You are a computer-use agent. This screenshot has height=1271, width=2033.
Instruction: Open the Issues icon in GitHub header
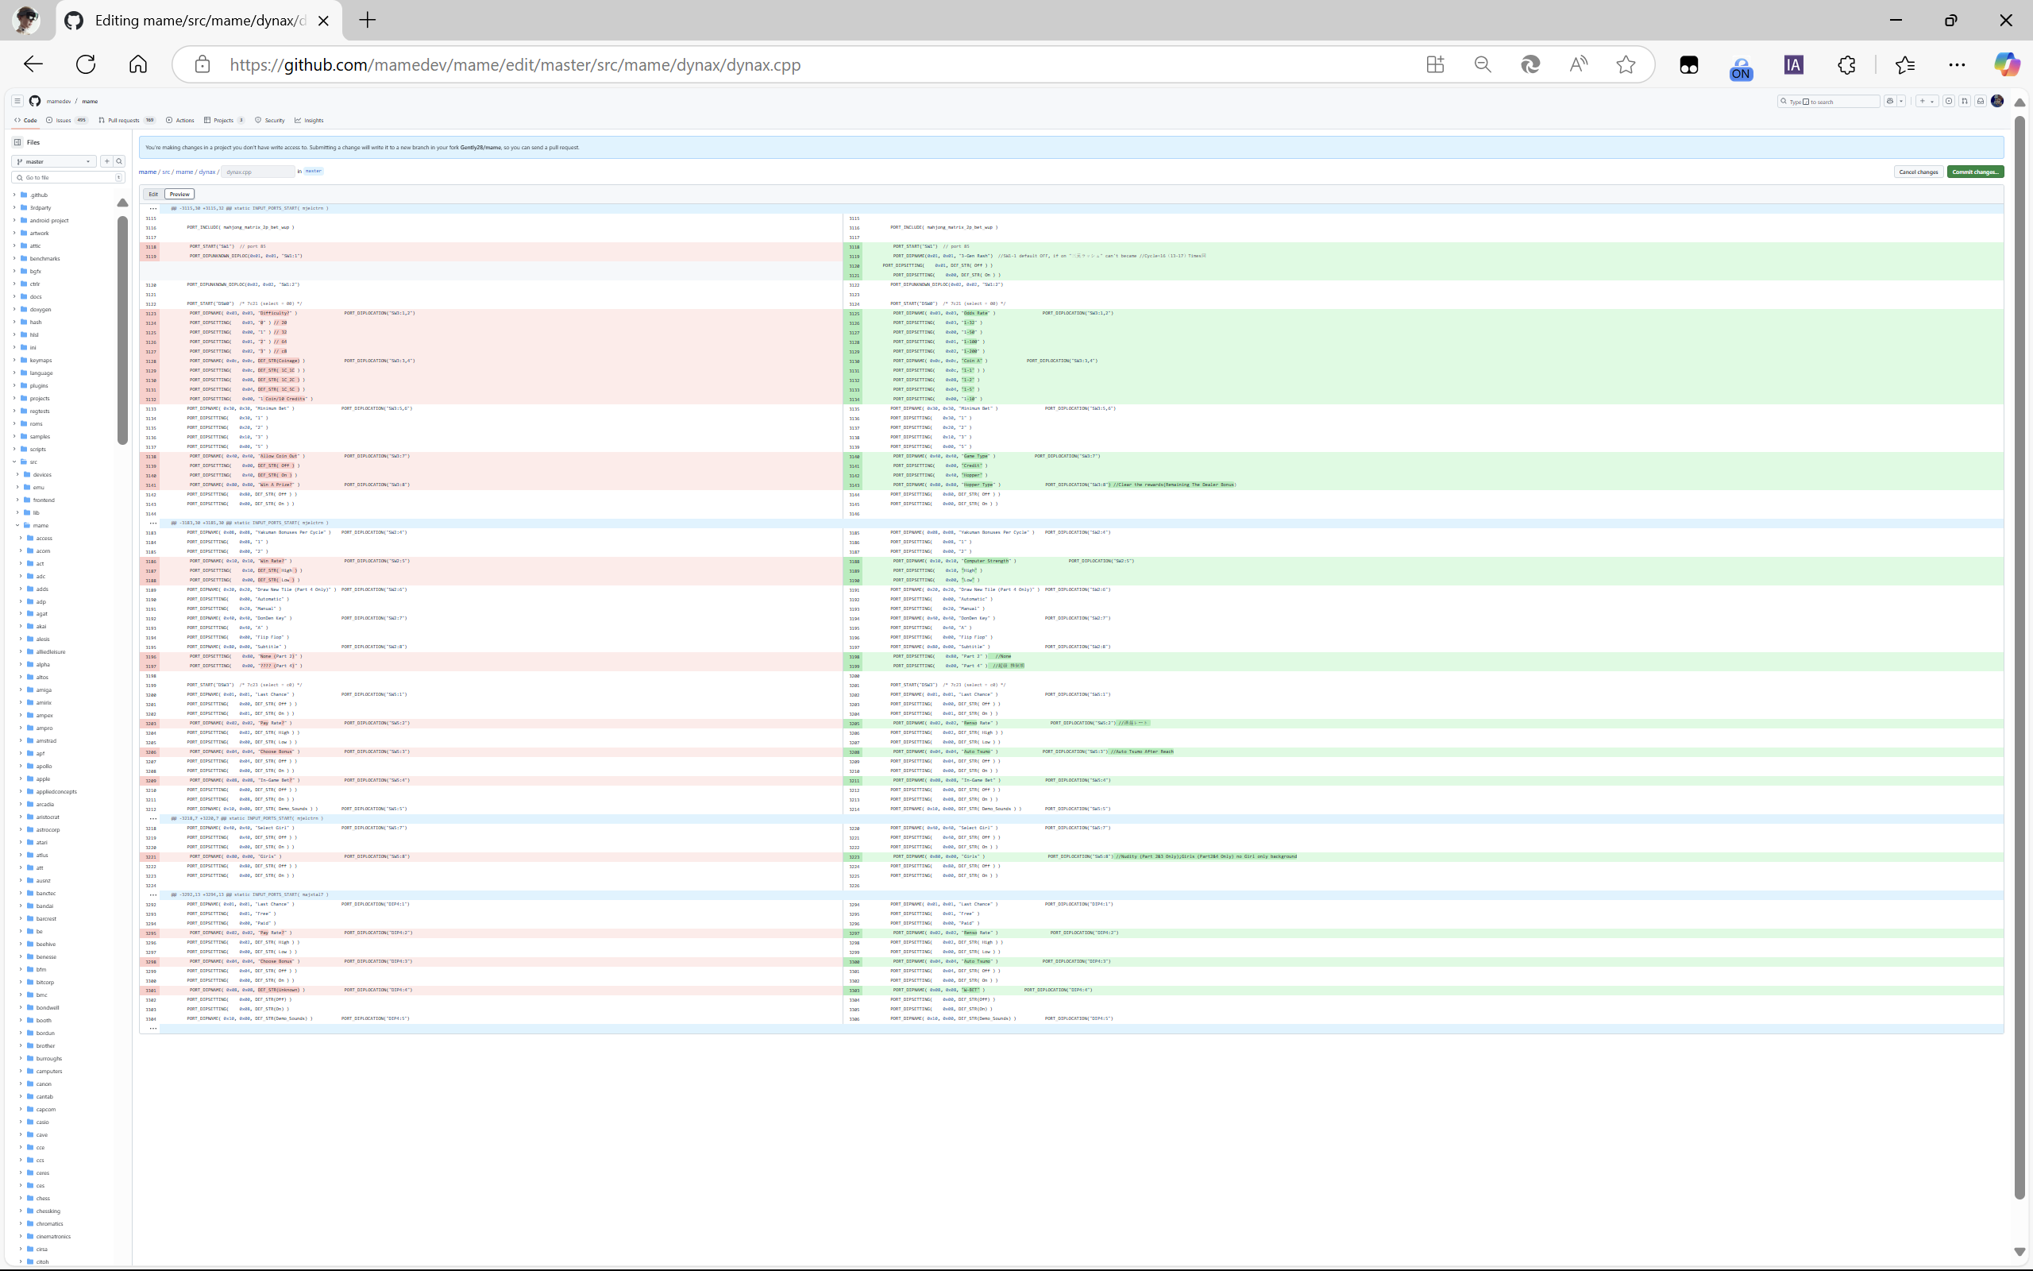pyautogui.click(x=1949, y=101)
